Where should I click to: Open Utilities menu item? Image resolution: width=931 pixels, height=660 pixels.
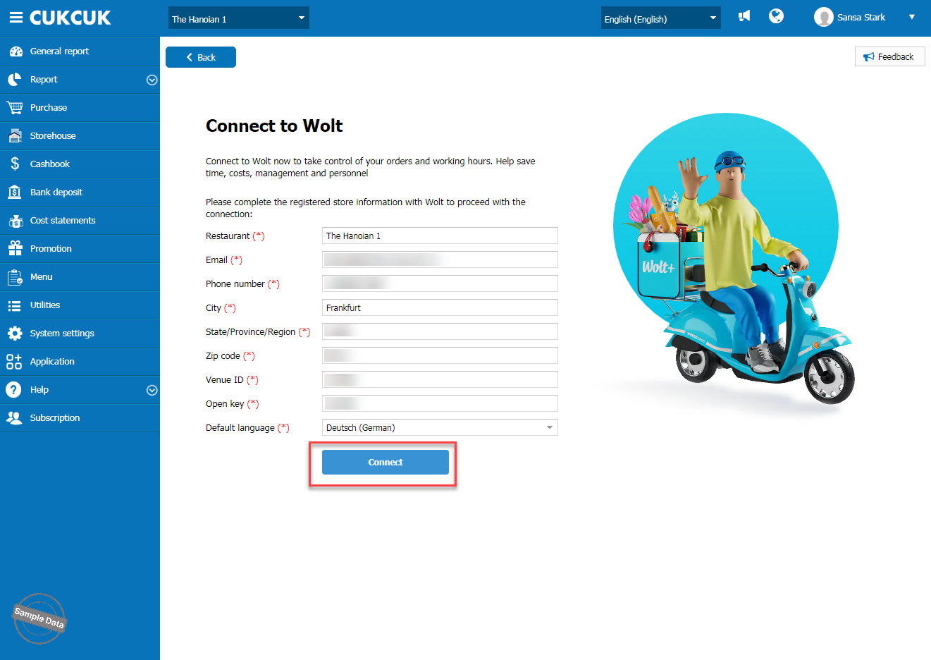(80, 305)
